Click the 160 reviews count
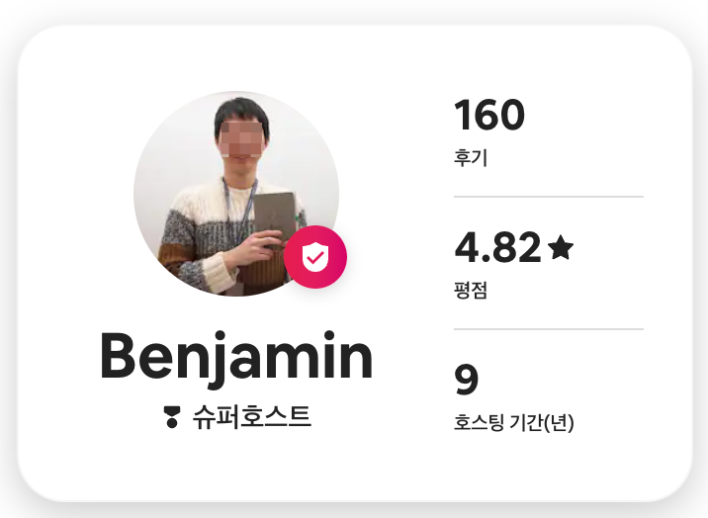The height and width of the screenshot is (518, 708). 489,115
